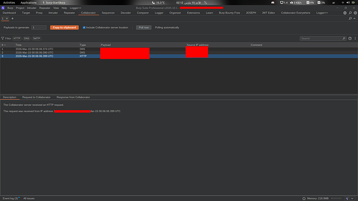Screen dimensions: 358x201
Task: Click the help icon next to Search
Action: click(x=350, y=38)
